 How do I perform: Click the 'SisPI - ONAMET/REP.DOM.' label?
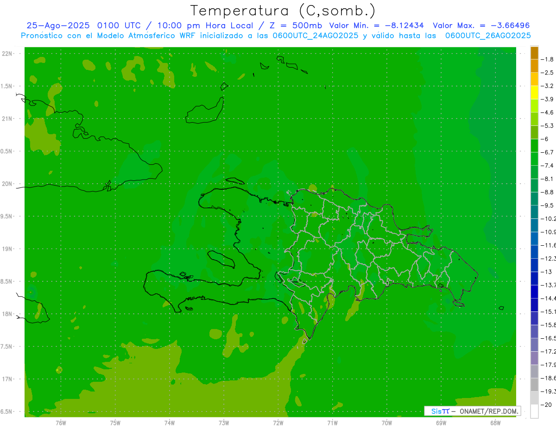coord(472,411)
